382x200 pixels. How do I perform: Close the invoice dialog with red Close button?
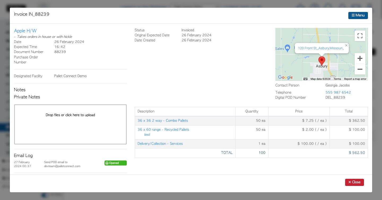point(354,182)
